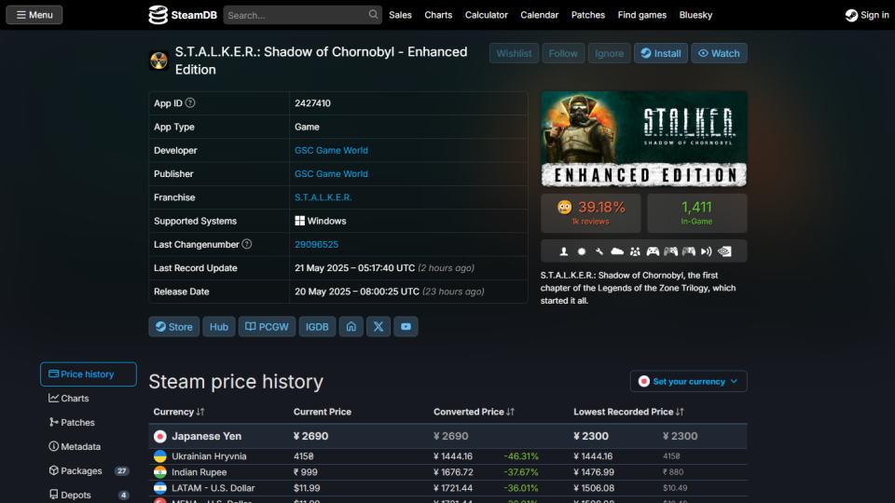Select the Packages sidebar tab
895x503 pixels.
coord(89,470)
